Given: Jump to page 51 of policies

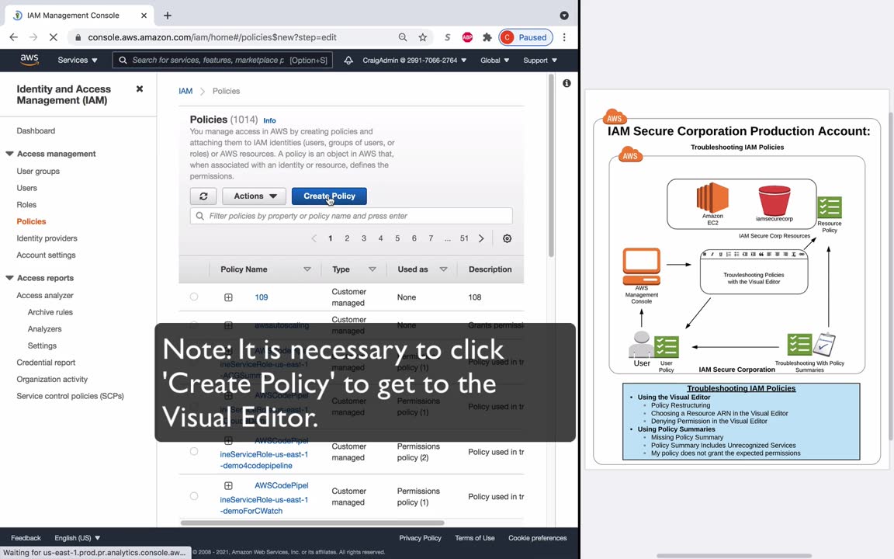Looking at the screenshot, I should coord(464,238).
